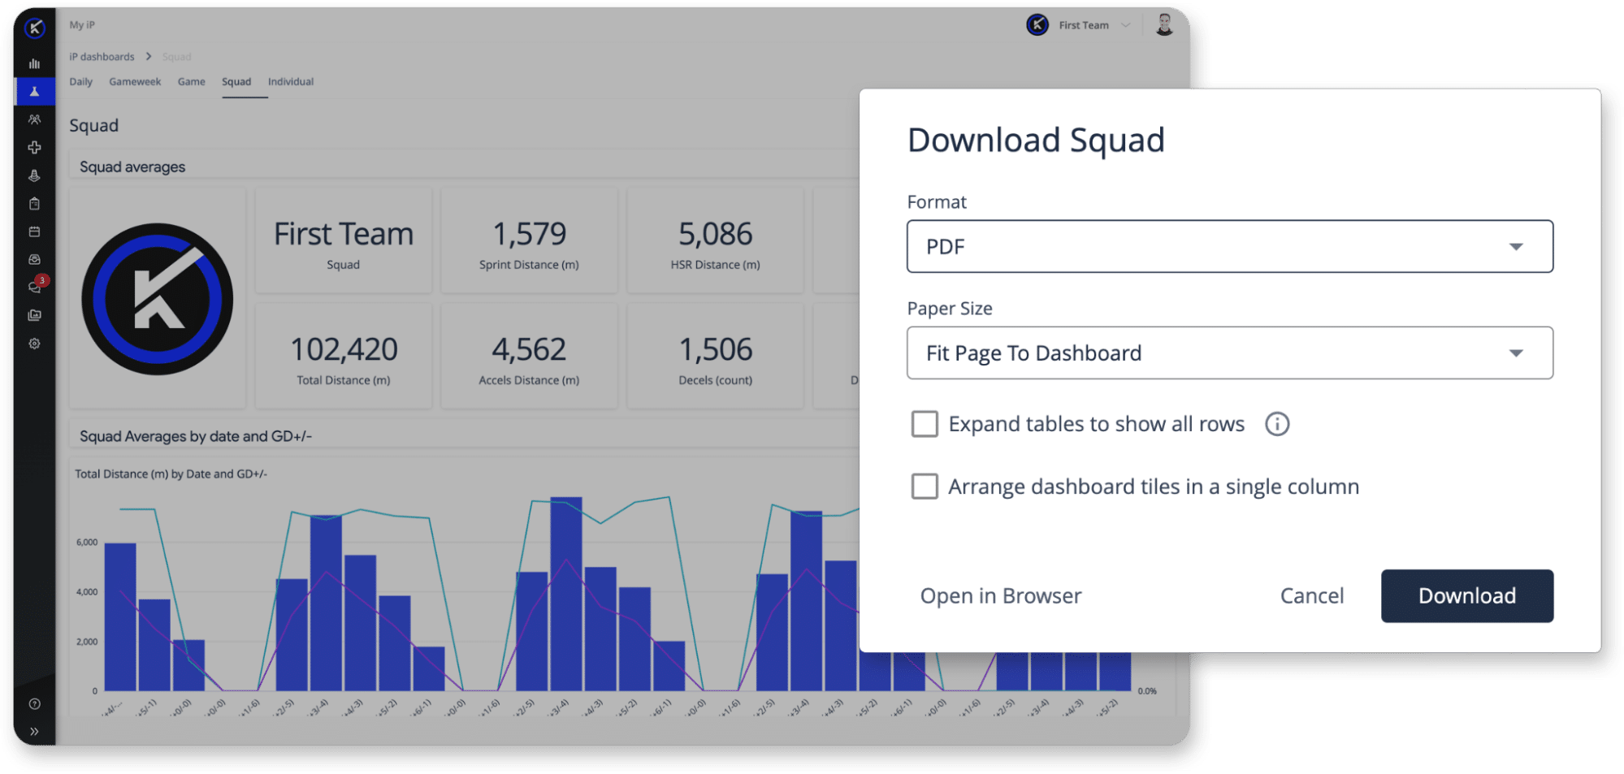The height and width of the screenshot is (774, 1624).
Task: Switch to the Individual tab
Action: coord(291,82)
